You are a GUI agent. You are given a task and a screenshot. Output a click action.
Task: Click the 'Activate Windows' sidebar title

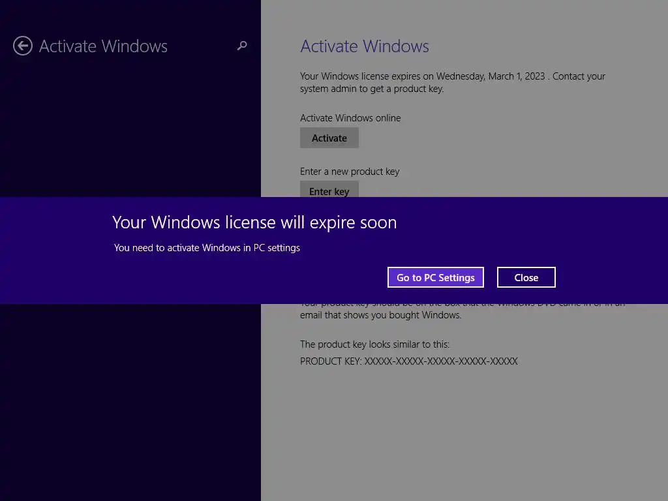click(x=103, y=46)
